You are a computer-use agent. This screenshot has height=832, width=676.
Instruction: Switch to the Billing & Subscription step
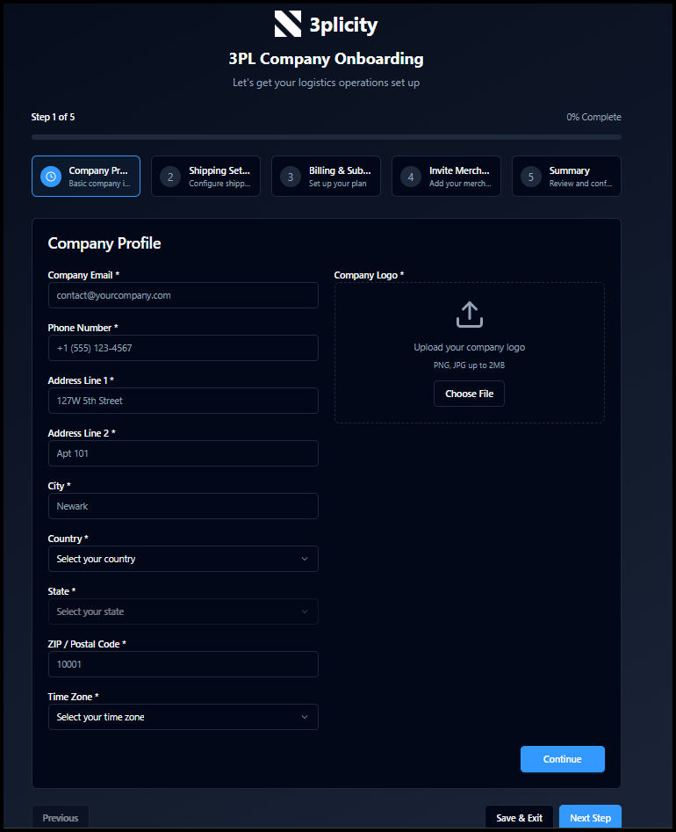click(x=326, y=177)
